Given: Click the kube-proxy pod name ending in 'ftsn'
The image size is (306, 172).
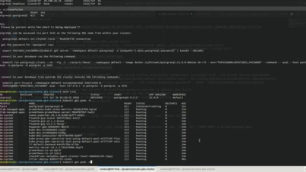Looking at the screenshot, I should pyautogui.click(x=75, y=139).
